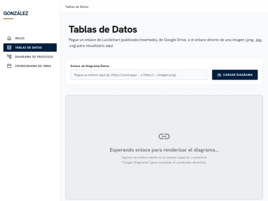Go to Diagrama de Procesos
268x201 pixels.
tap(30, 57)
